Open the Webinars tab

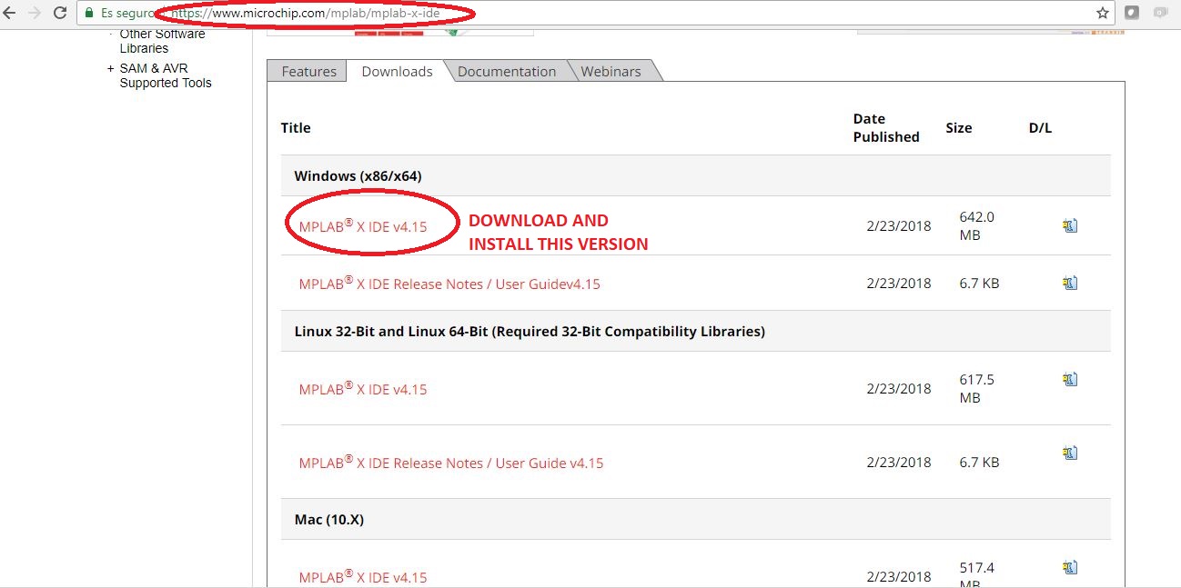click(x=611, y=71)
